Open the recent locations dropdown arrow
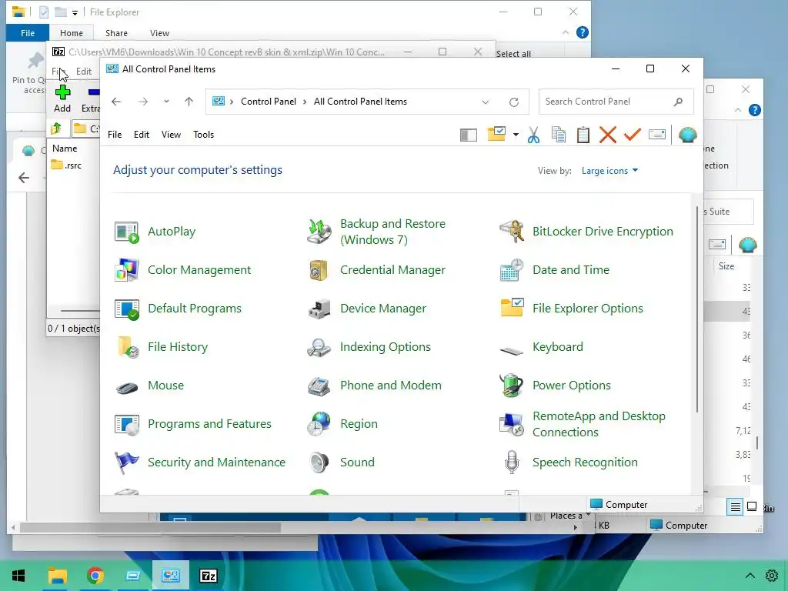This screenshot has height=591, width=788. point(166,102)
